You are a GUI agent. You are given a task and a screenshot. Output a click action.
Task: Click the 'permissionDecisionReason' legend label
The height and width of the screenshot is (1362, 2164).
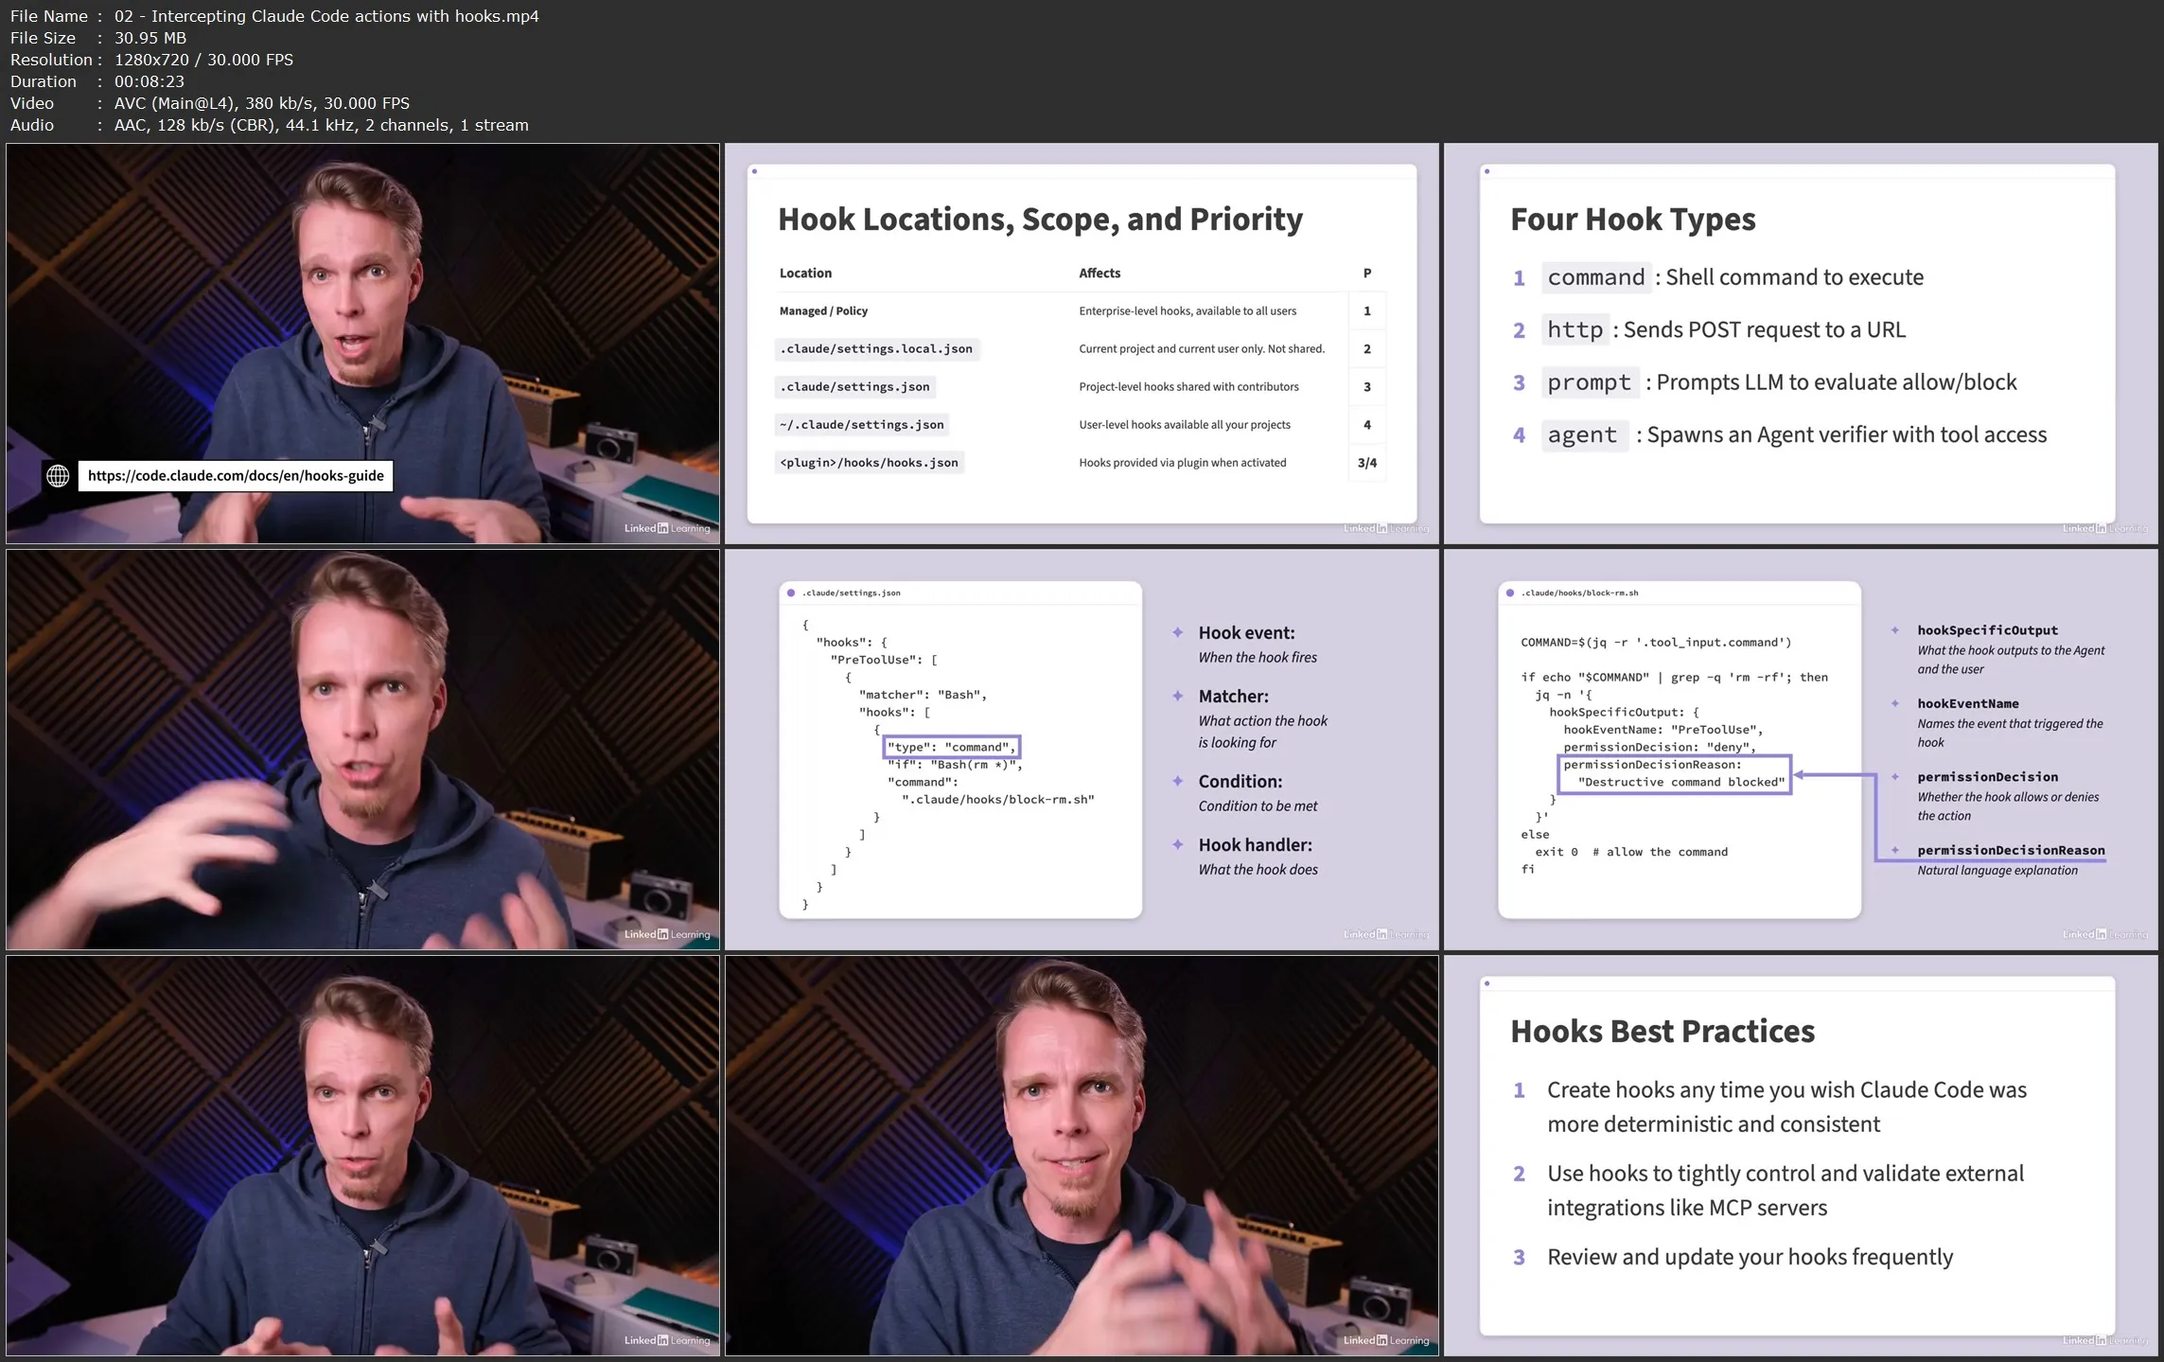2012,851
